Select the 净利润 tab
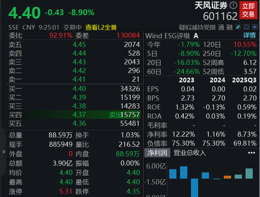260x197 pixels. click(x=157, y=153)
